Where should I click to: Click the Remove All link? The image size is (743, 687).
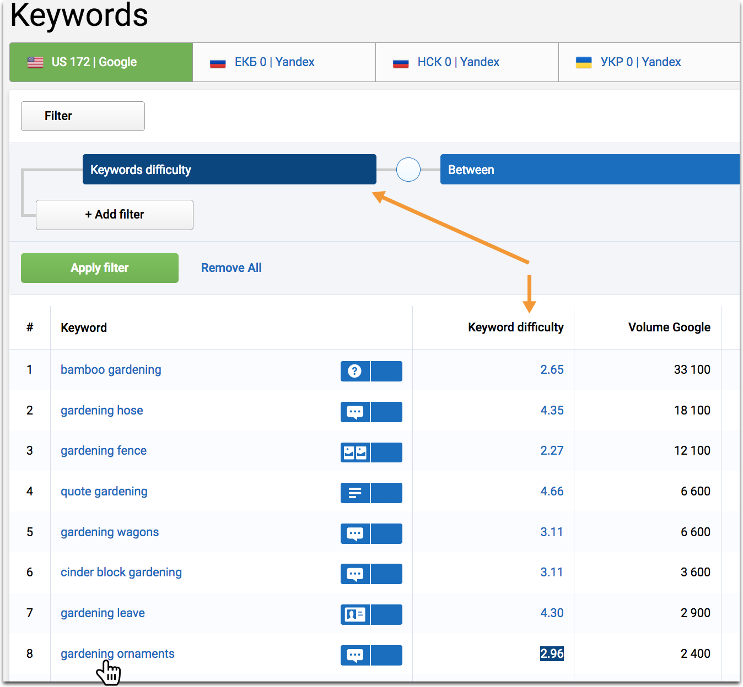[x=231, y=268]
